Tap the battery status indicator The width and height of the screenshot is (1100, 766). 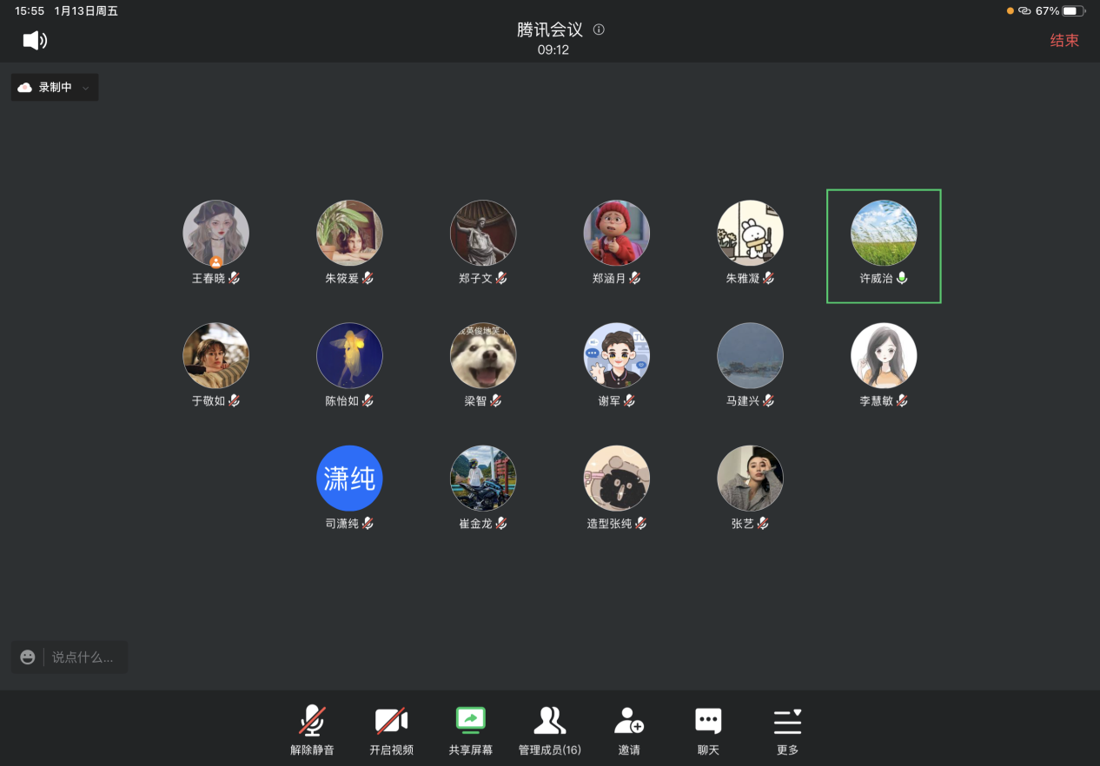click(1073, 11)
